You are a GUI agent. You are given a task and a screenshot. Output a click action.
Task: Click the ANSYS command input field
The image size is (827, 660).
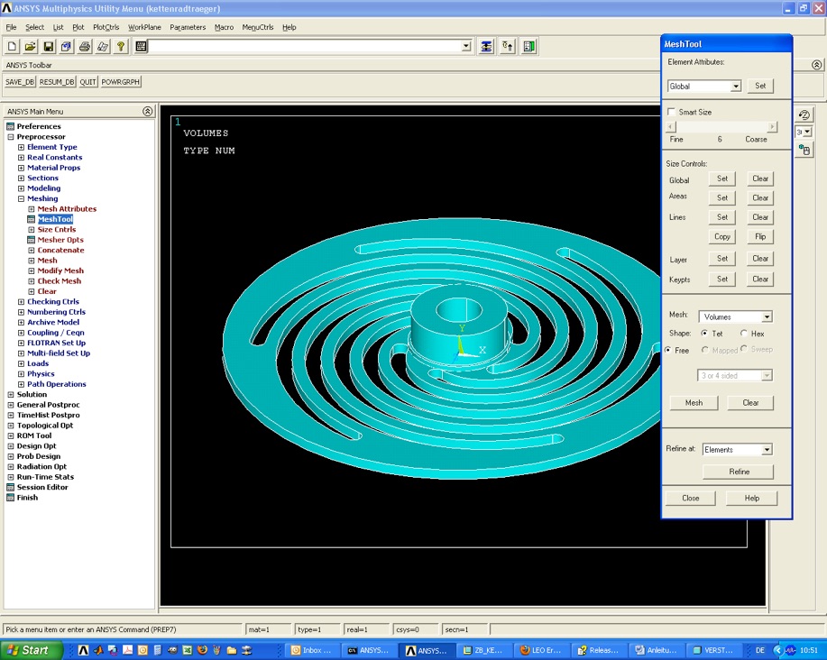click(x=306, y=46)
